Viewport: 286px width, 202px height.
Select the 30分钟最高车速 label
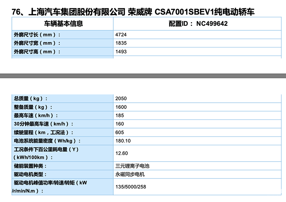[44, 124]
